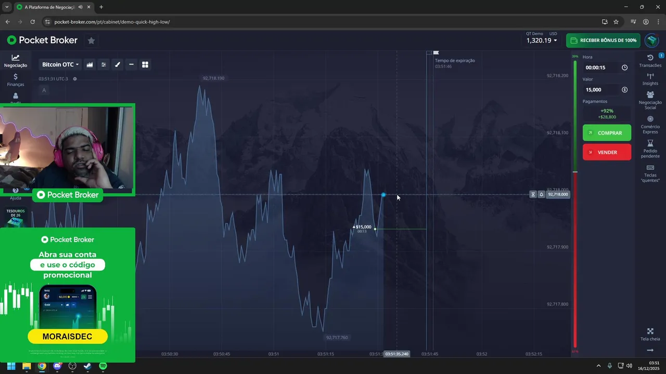The image size is (666, 374).
Task: Open the Chrome tab search dropdown
Action: click(7, 7)
